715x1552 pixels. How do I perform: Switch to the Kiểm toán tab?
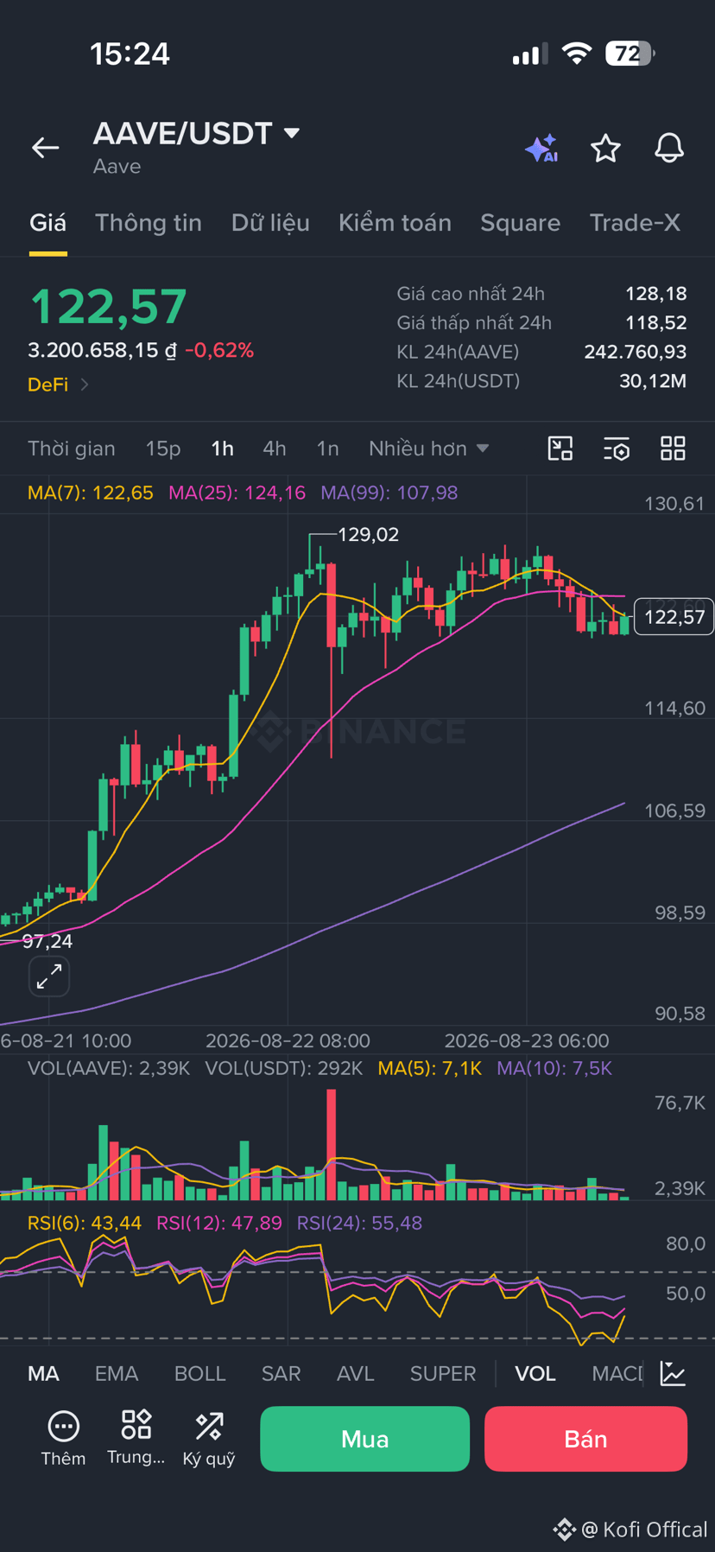[x=395, y=223]
